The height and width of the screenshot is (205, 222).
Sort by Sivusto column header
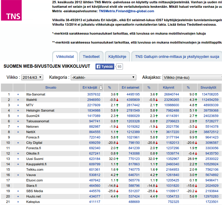pos(51,87)
